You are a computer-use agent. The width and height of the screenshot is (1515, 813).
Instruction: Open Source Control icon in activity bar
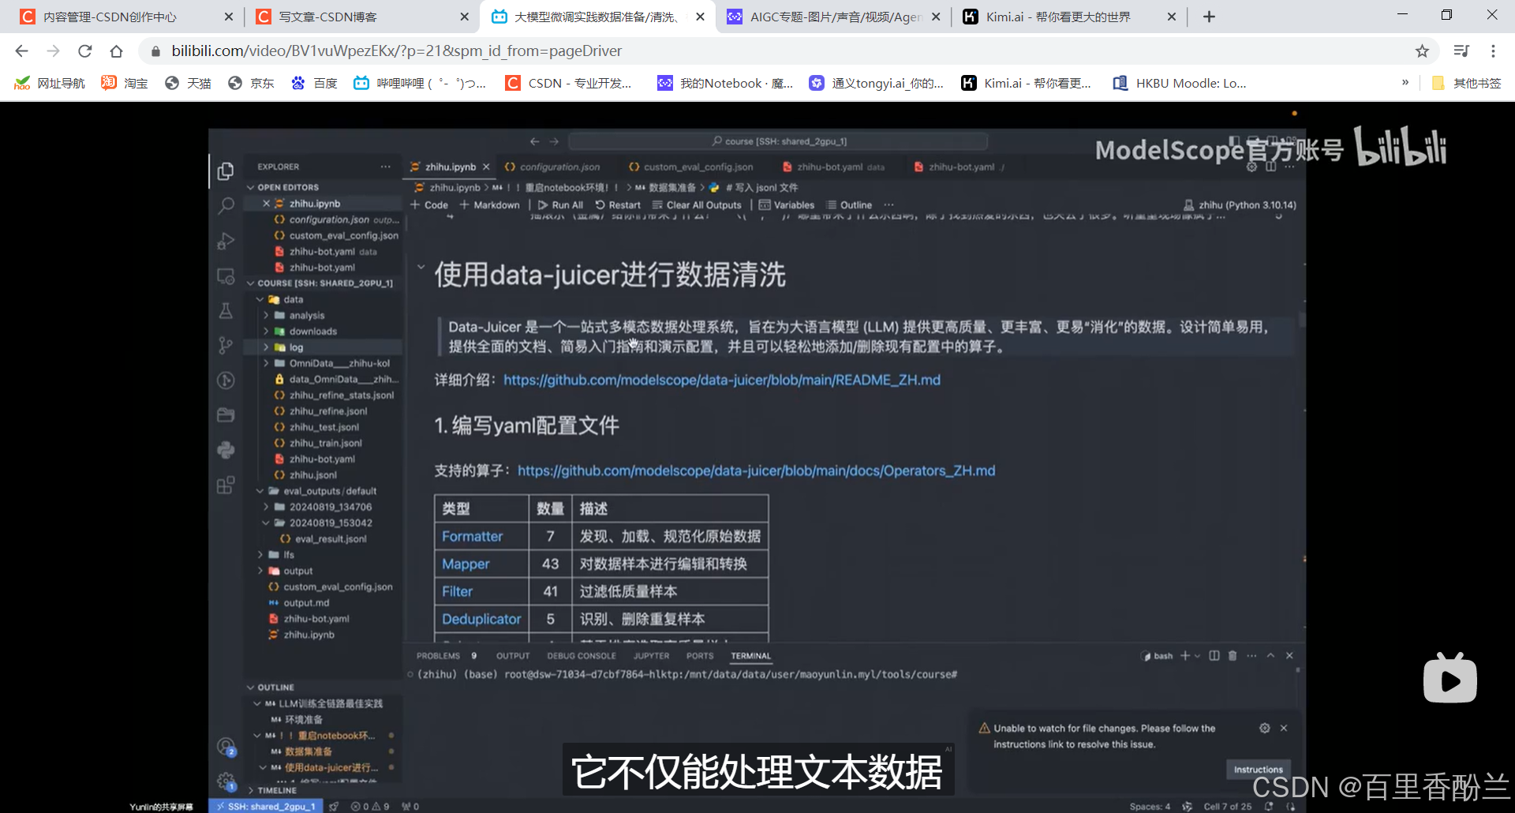tap(226, 346)
